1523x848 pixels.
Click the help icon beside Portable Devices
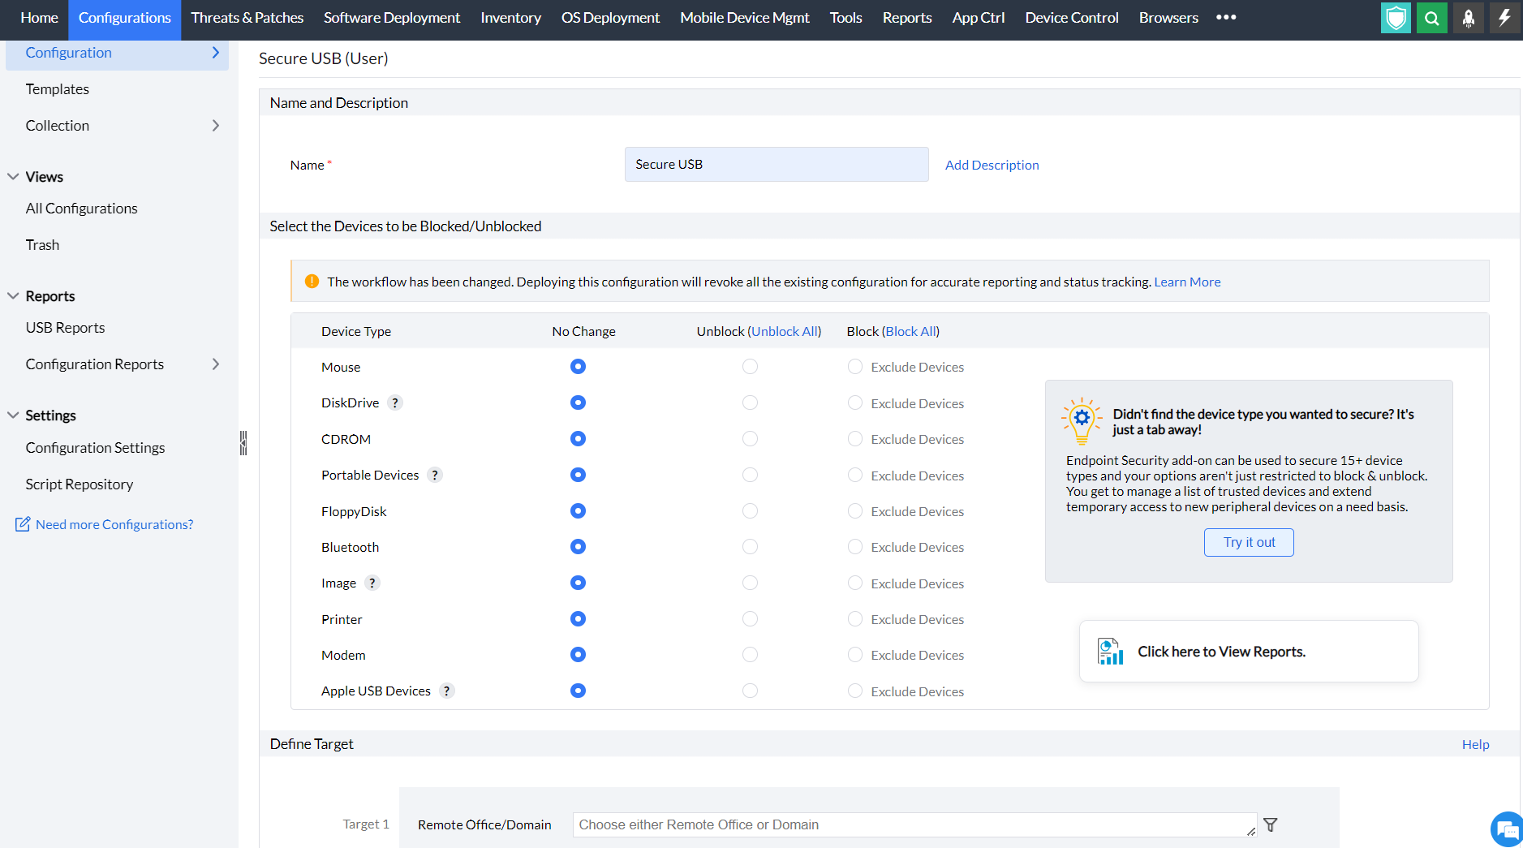click(435, 476)
